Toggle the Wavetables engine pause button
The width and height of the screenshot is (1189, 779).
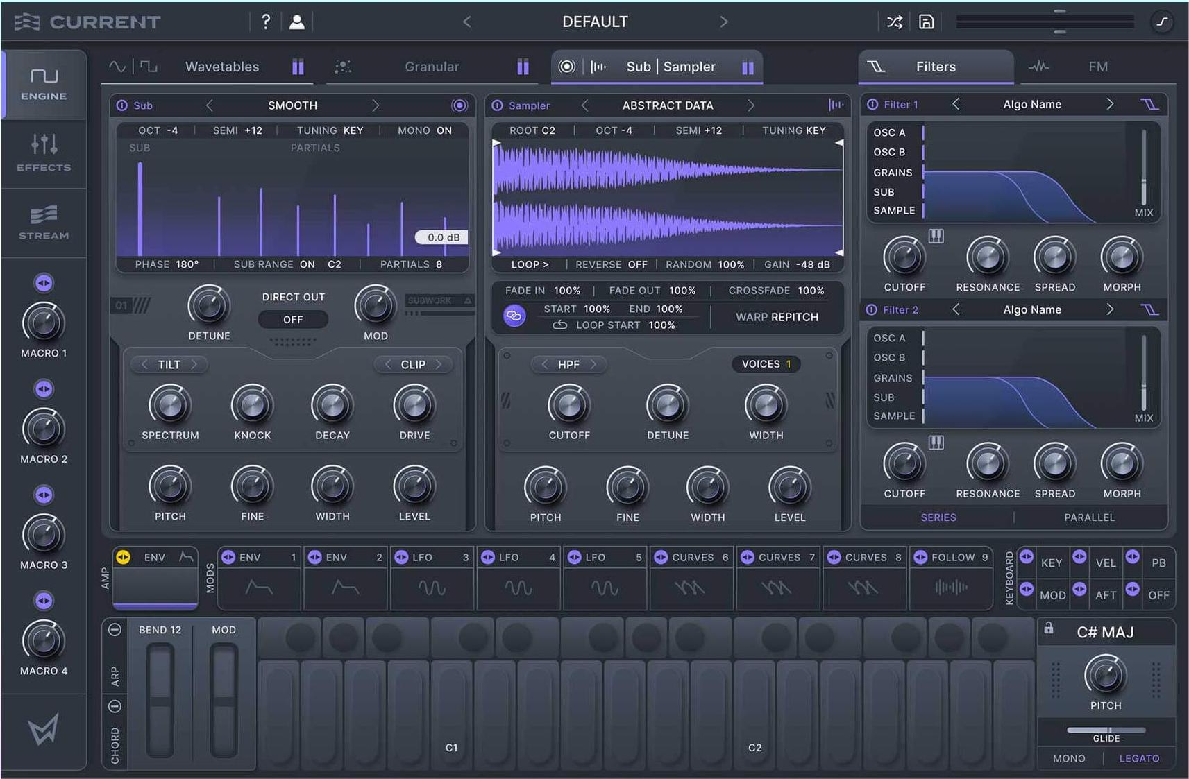coord(298,67)
